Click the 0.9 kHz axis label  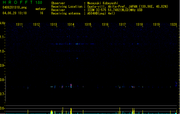[2, 66]
